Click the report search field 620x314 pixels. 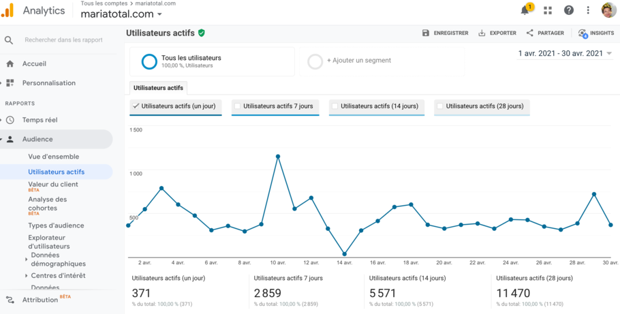(63, 40)
